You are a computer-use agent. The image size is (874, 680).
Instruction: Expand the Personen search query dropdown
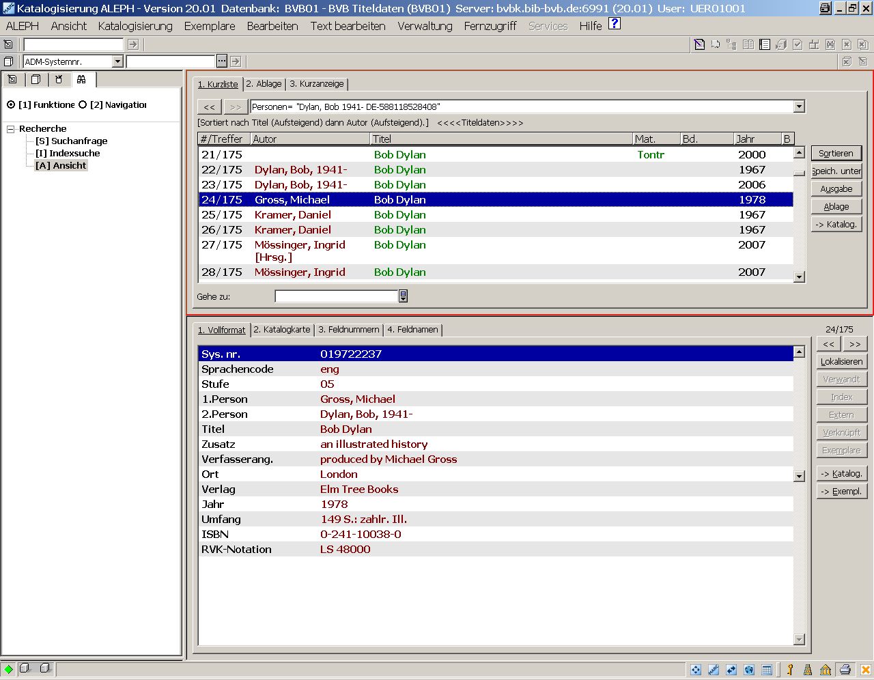click(799, 107)
